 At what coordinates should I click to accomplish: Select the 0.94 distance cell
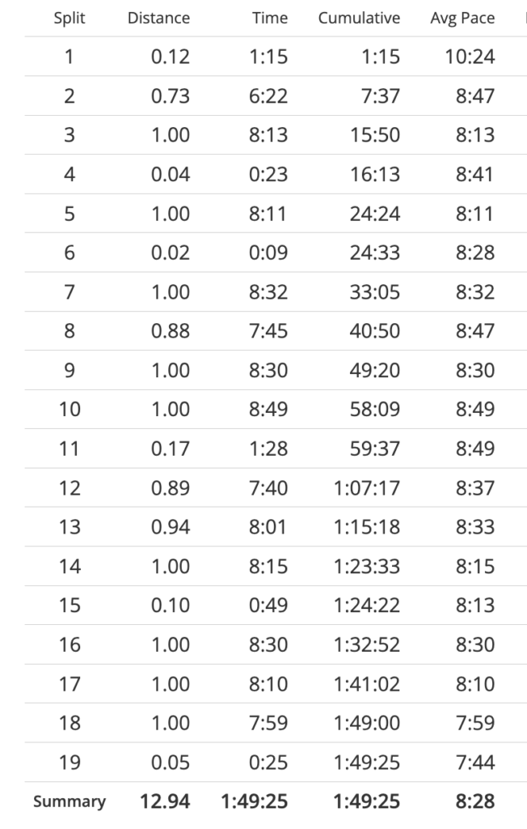click(x=171, y=527)
